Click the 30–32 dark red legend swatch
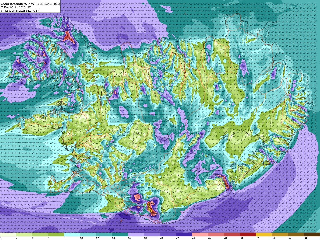Image resolution: width=320 pixels, height=240 pixels. 248,235
